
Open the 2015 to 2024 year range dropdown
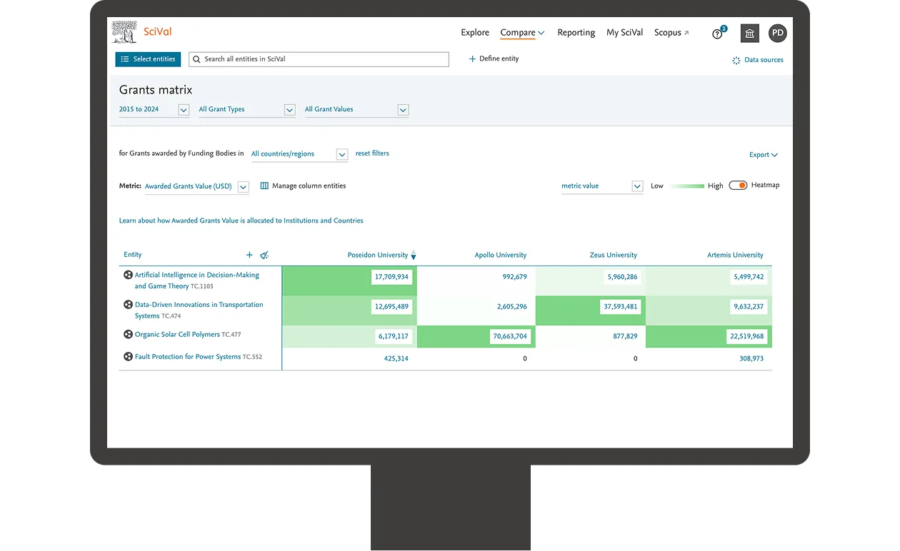coord(184,110)
